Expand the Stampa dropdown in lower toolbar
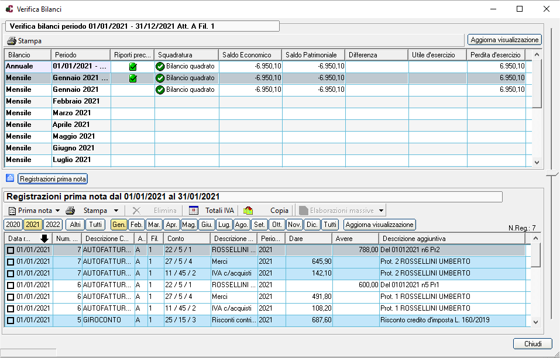Viewport: 560px width, 358px height. 116,211
